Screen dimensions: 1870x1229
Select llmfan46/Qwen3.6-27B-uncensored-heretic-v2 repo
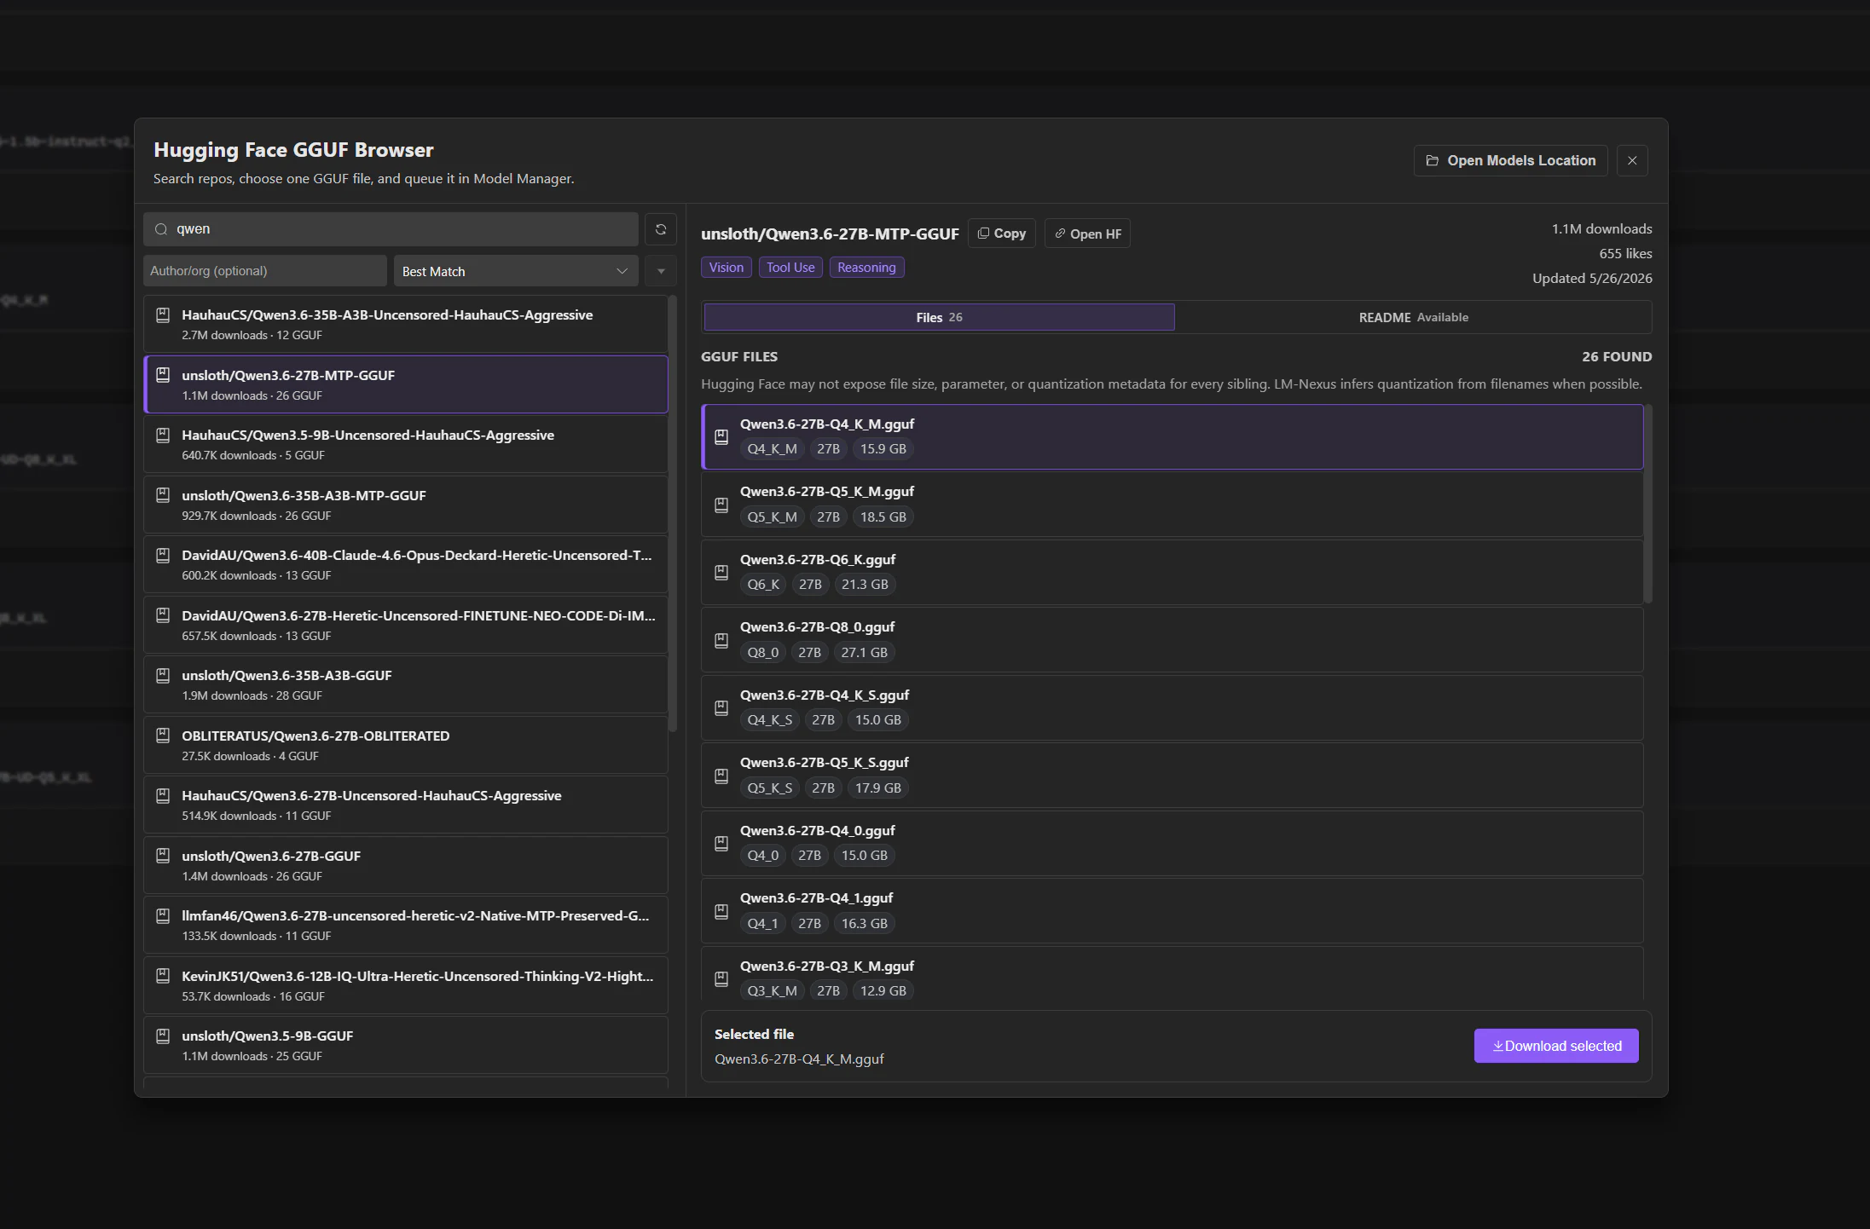click(x=406, y=925)
